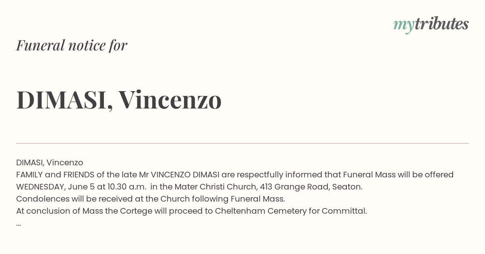
Task: Click the "Funeral notice for" italic heading
Action: point(72,45)
